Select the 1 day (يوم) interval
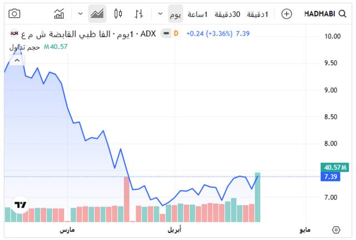Viewport: 356px width, 240px height. coord(175,13)
